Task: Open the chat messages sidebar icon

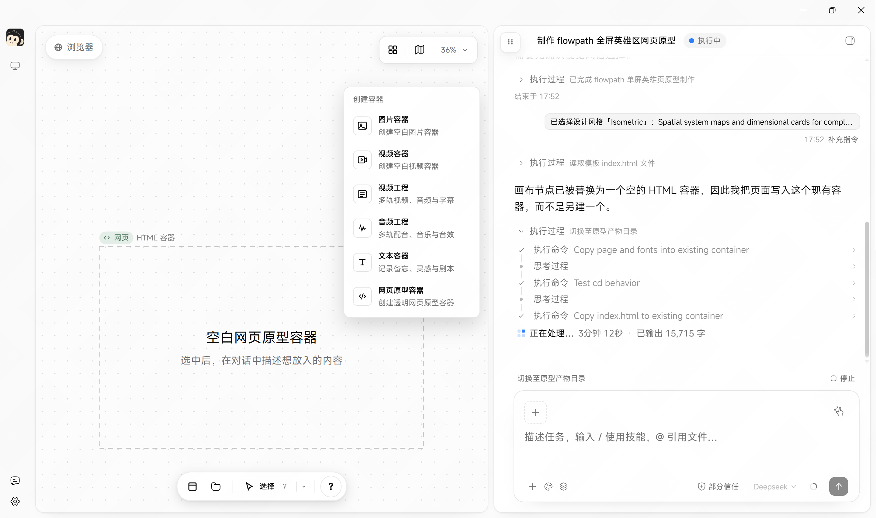Action: (x=15, y=481)
